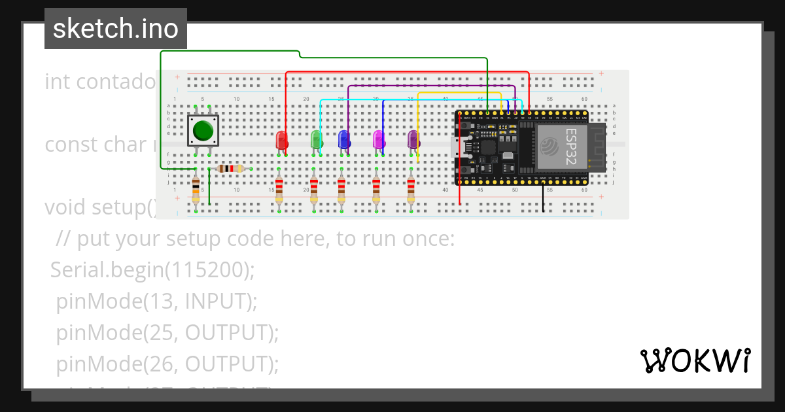Select the magenta LED component

(x=378, y=139)
